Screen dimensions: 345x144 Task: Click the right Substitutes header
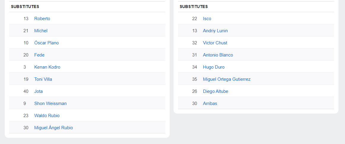[194, 7]
